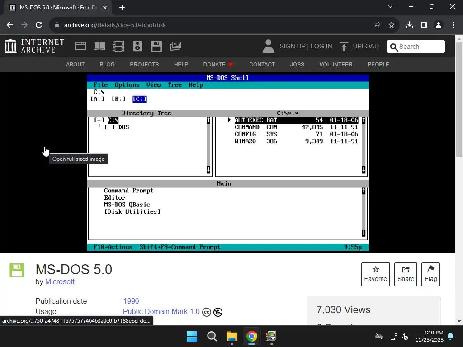This screenshot has width=463, height=347.
Task: Open the Software floppy disk icon
Action: pyautogui.click(x=156, y=46)
